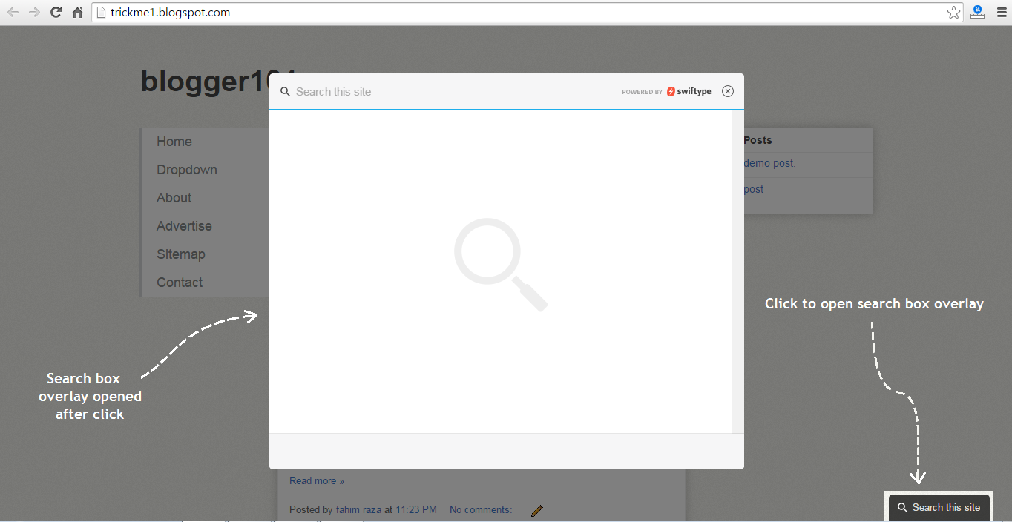1012x522 pixels.
Task: Click the browser home icon
Action: coord(77,12)
